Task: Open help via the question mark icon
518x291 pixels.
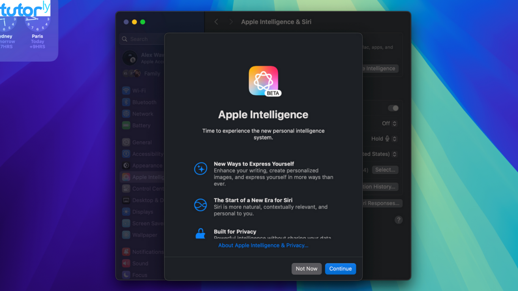Action: [x=399, y=219]
